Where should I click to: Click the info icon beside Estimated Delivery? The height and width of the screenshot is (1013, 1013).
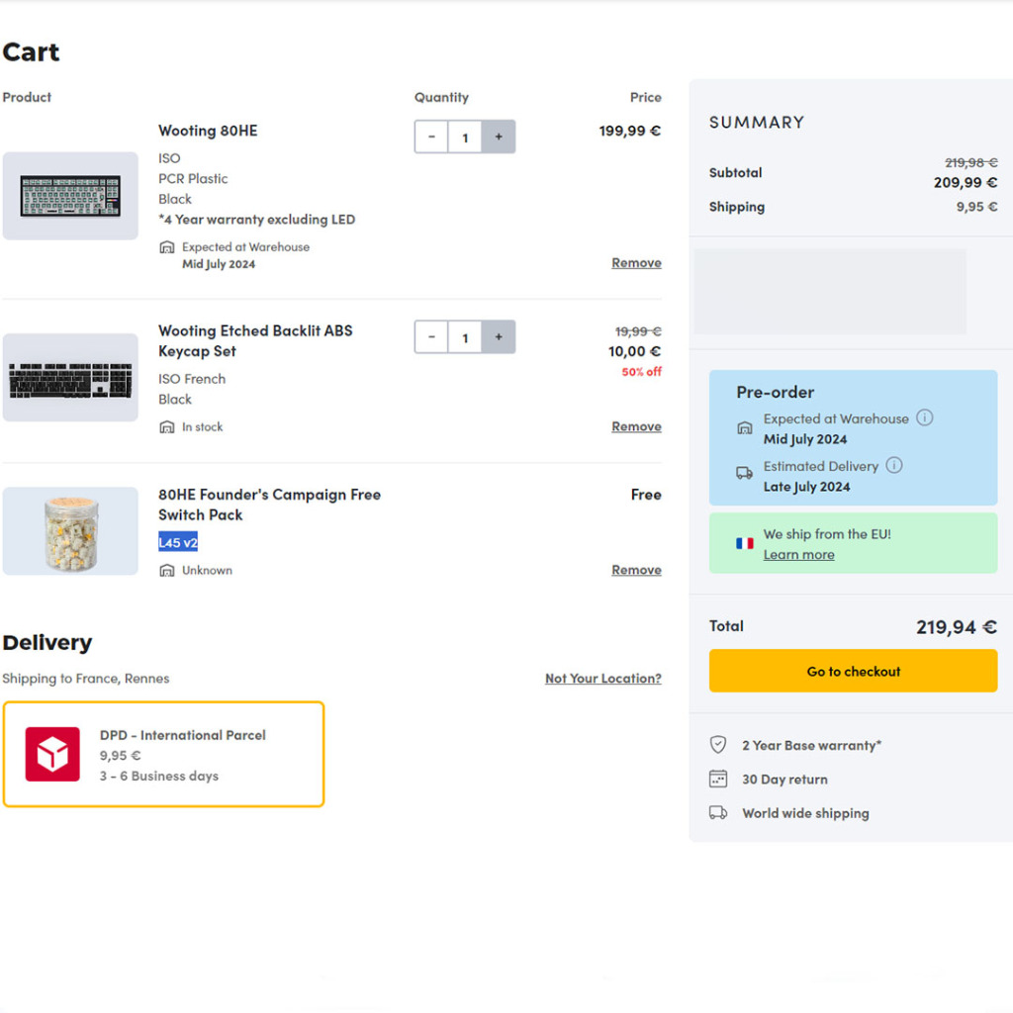pyautogui.click(x=894, y=465)
